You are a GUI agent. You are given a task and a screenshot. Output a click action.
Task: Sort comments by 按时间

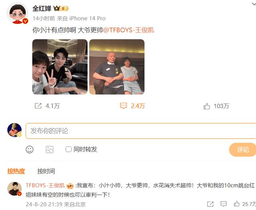coord(46,171)
